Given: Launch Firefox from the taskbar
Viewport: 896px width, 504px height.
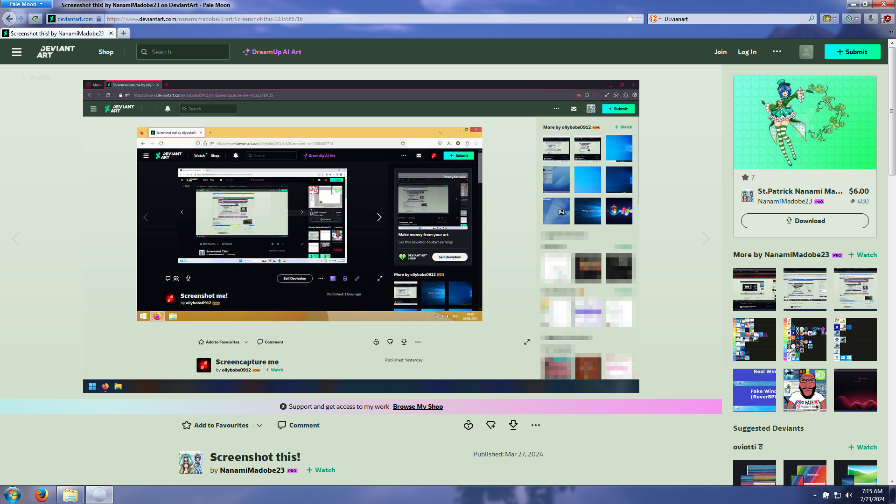Looking at the screenshot, I should [x=42, y=495].
